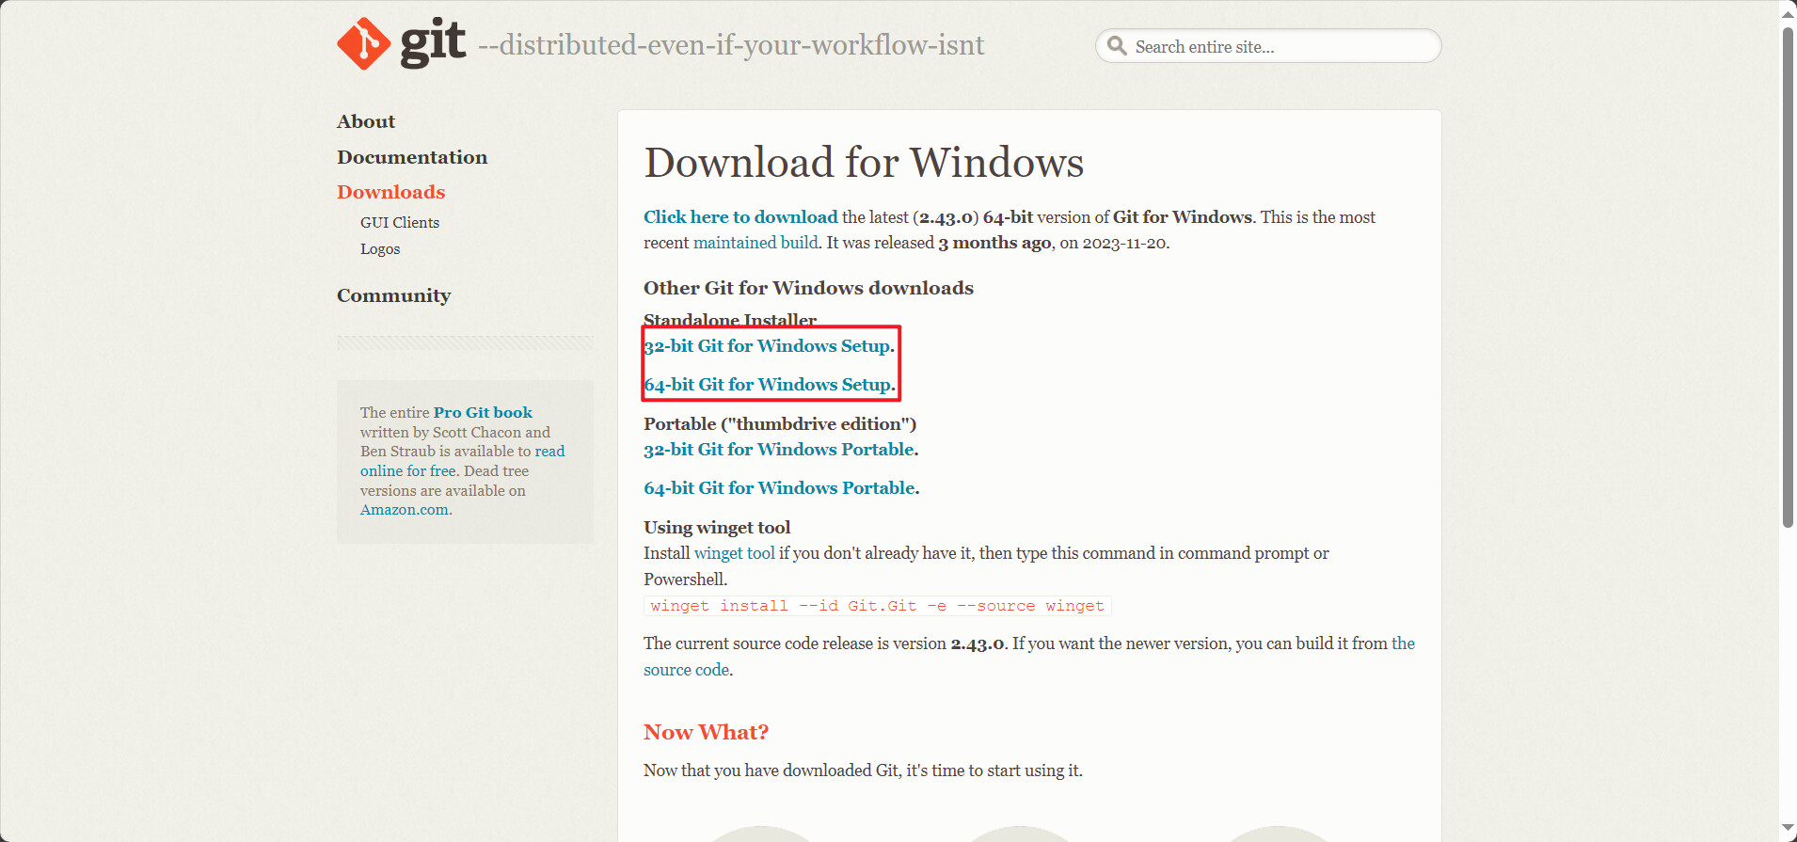Viewport: 1797px width, 842px height.
Task: Click the git wordmark text in header
Action: click(x=433, y=43)
